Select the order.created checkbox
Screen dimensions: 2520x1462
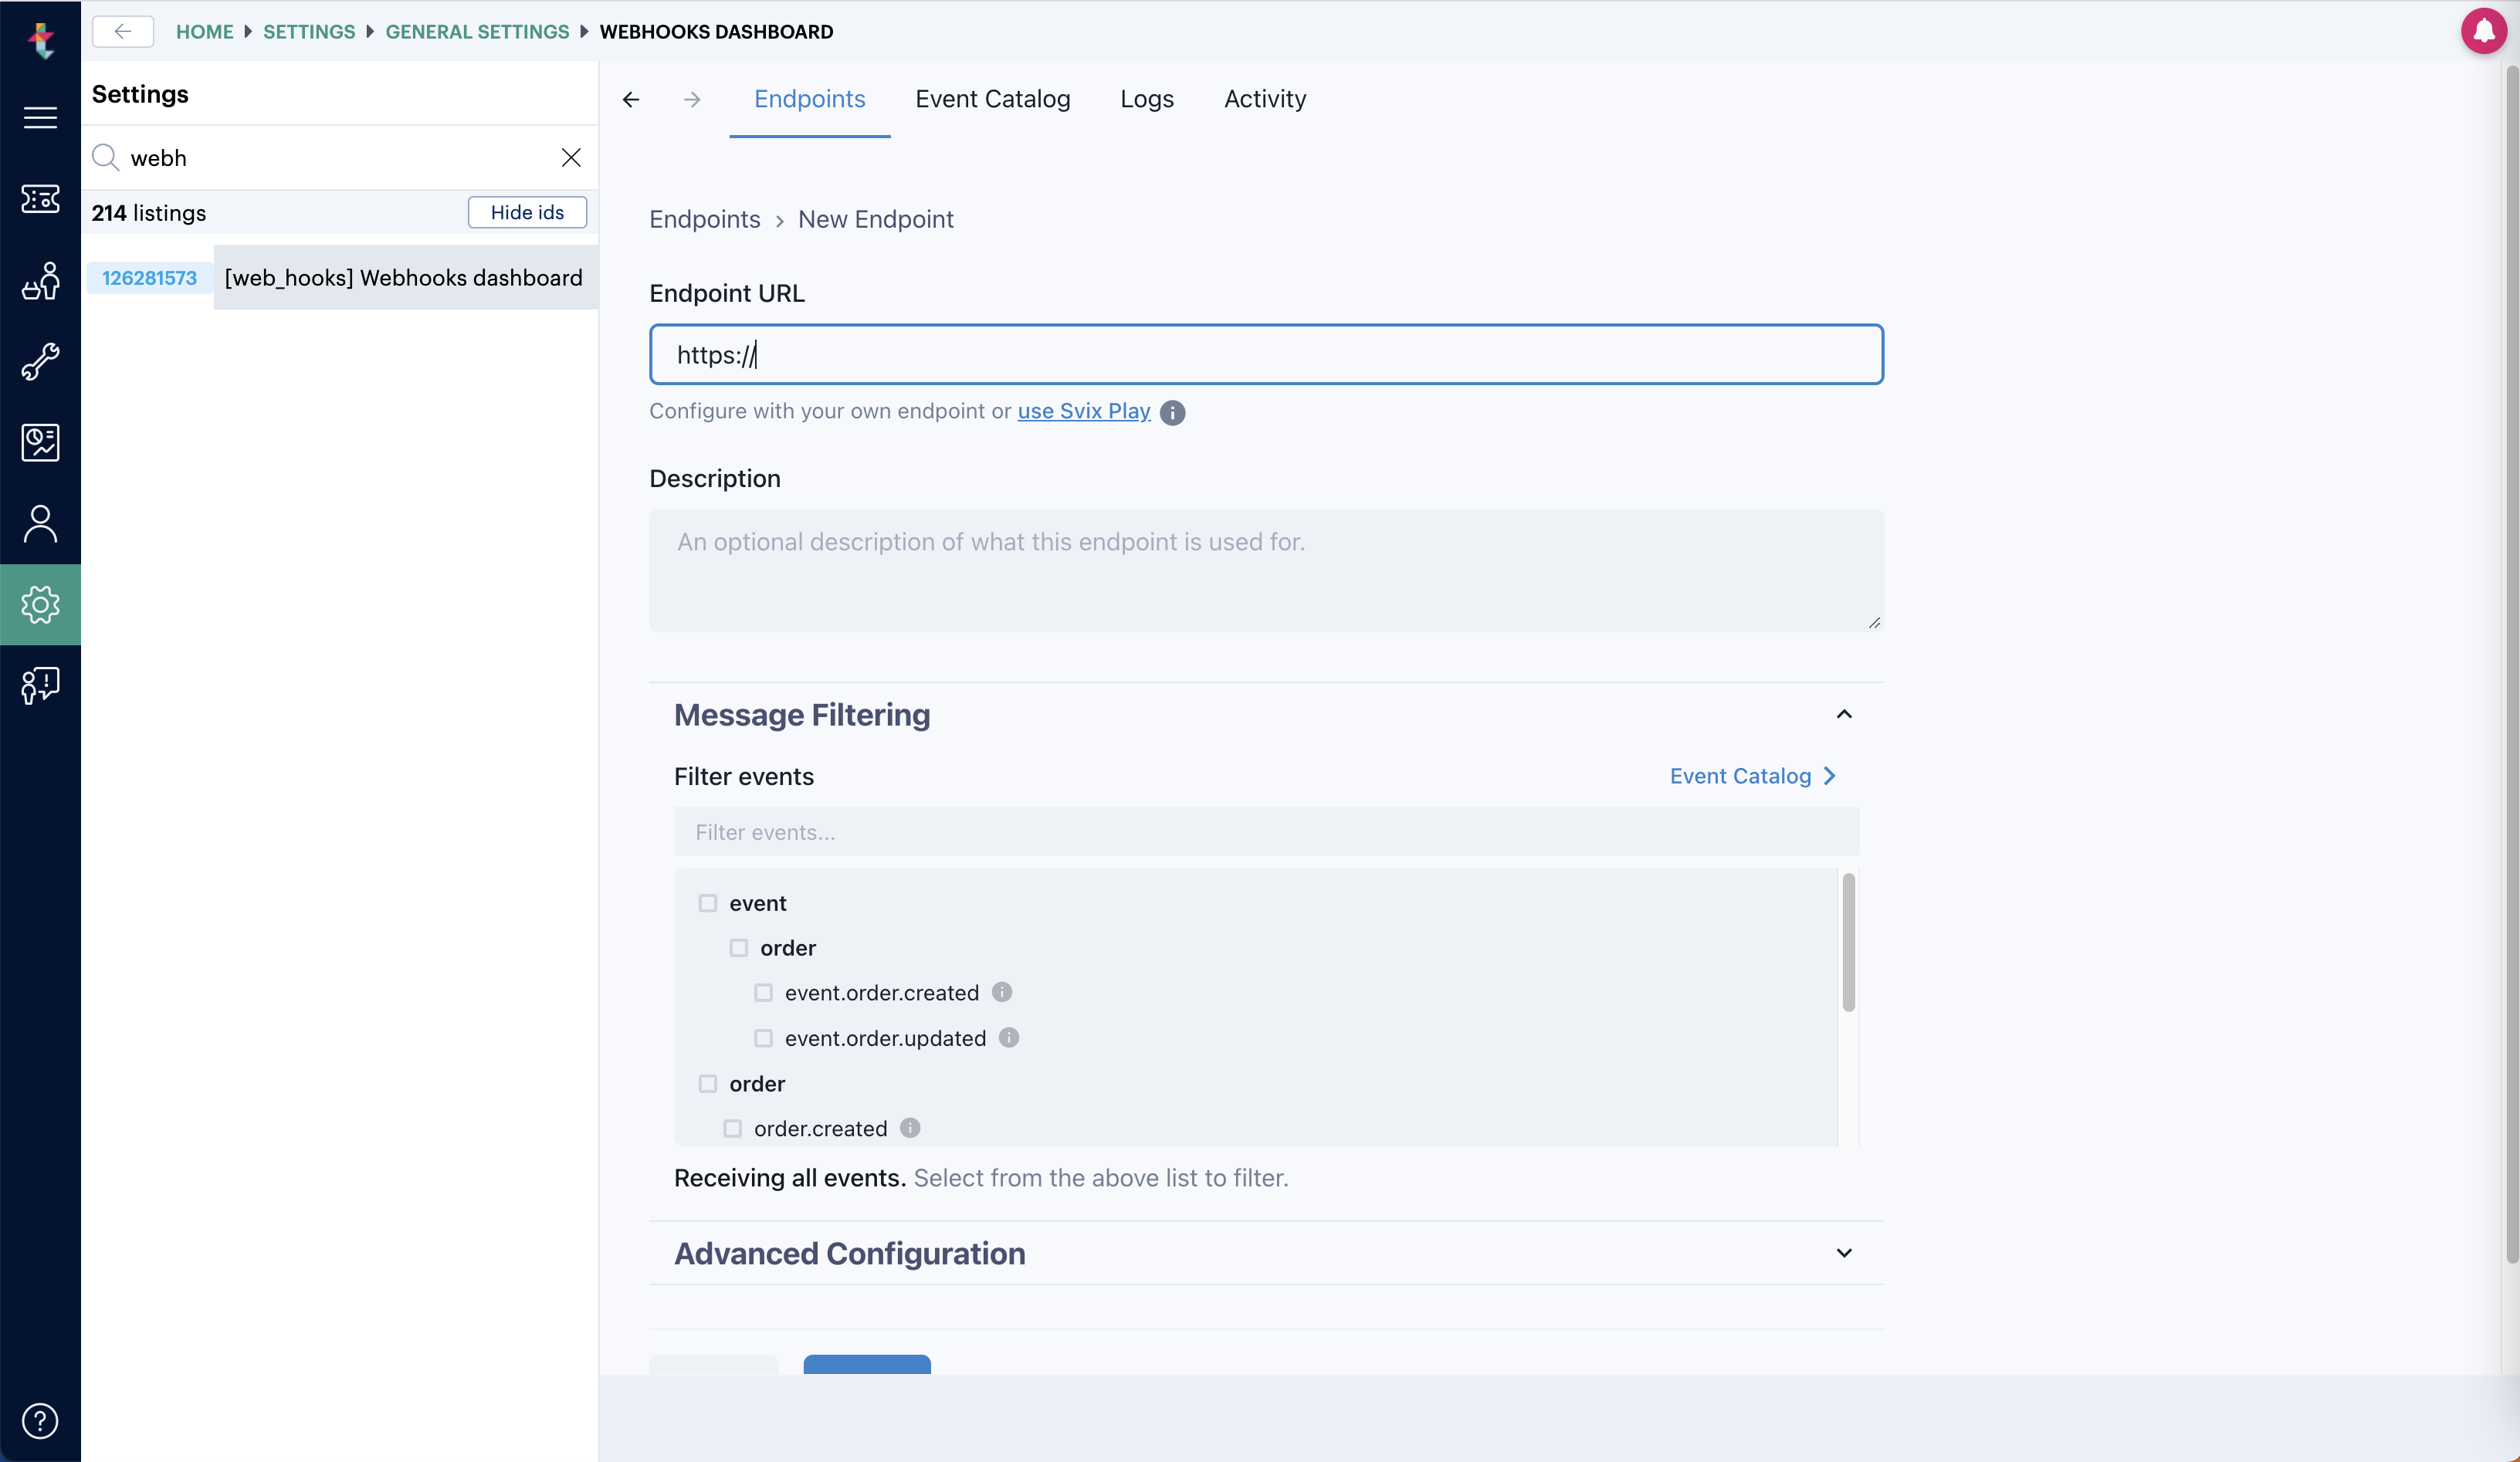(x=734, y=1128)
